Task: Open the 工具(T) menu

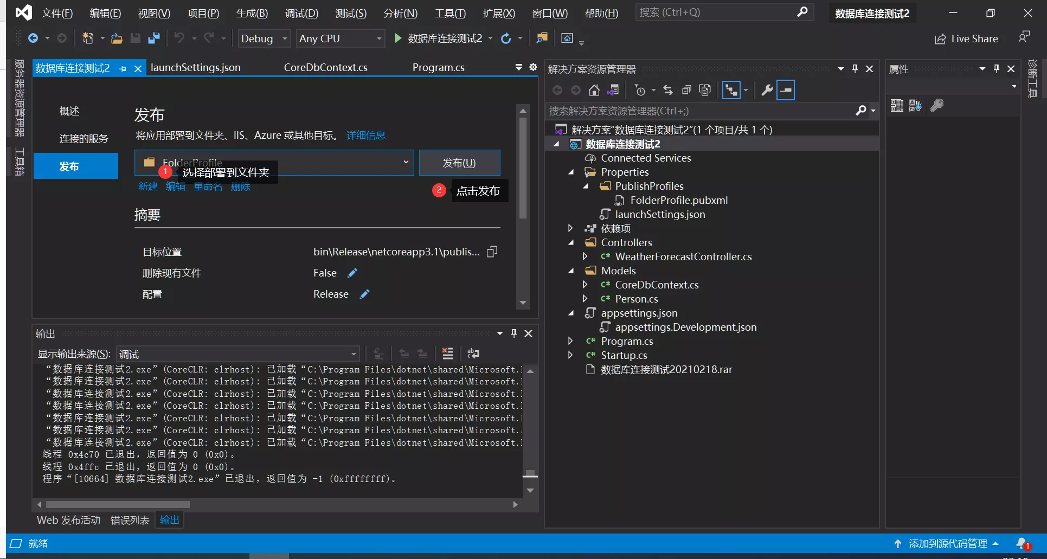Action: [x=450, y=13]
